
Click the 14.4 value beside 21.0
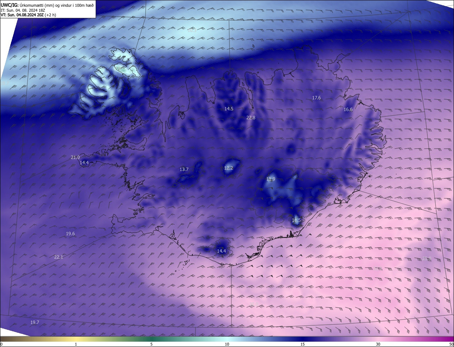pyautogui.click(x=84, y=163)
